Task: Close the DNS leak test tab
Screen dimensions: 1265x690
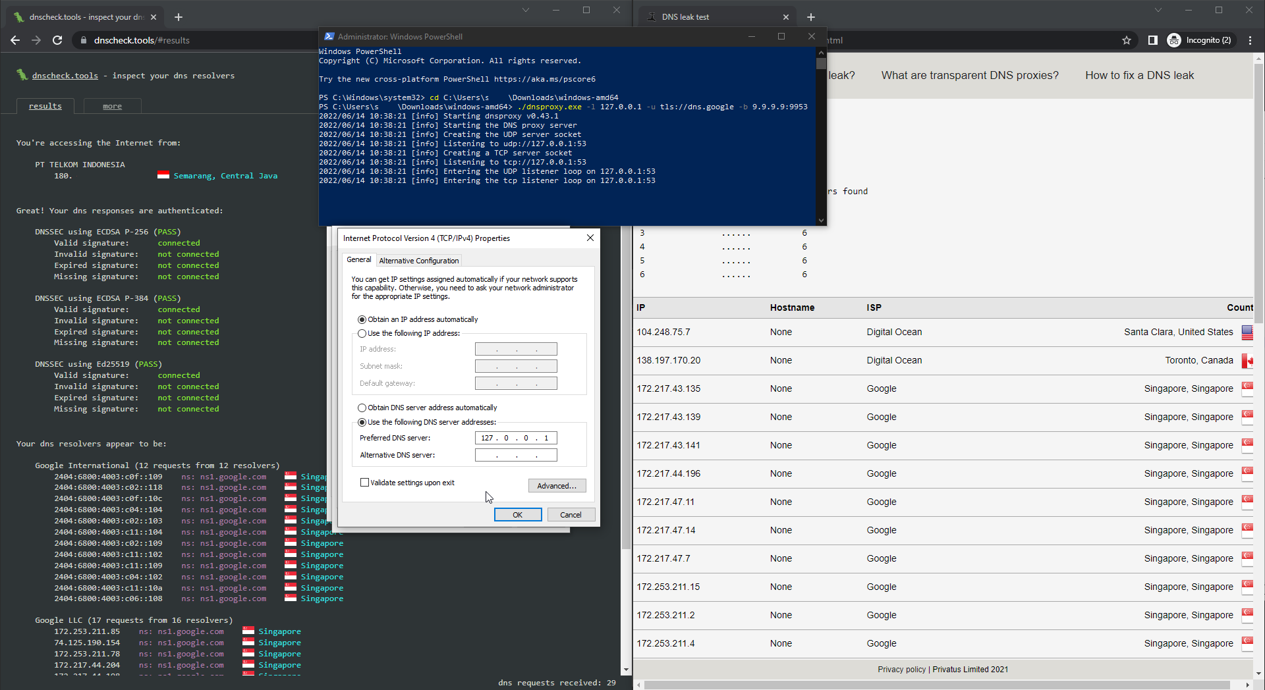Action: pyautogui.click(x=786, y=17)
